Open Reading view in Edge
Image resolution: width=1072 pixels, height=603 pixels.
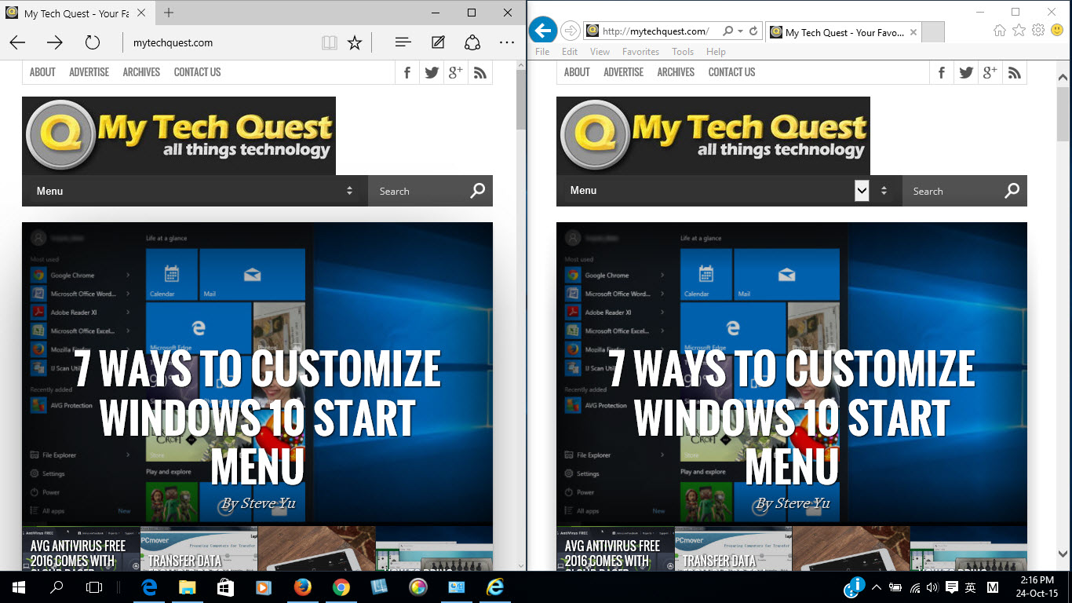tap(330, 42)
